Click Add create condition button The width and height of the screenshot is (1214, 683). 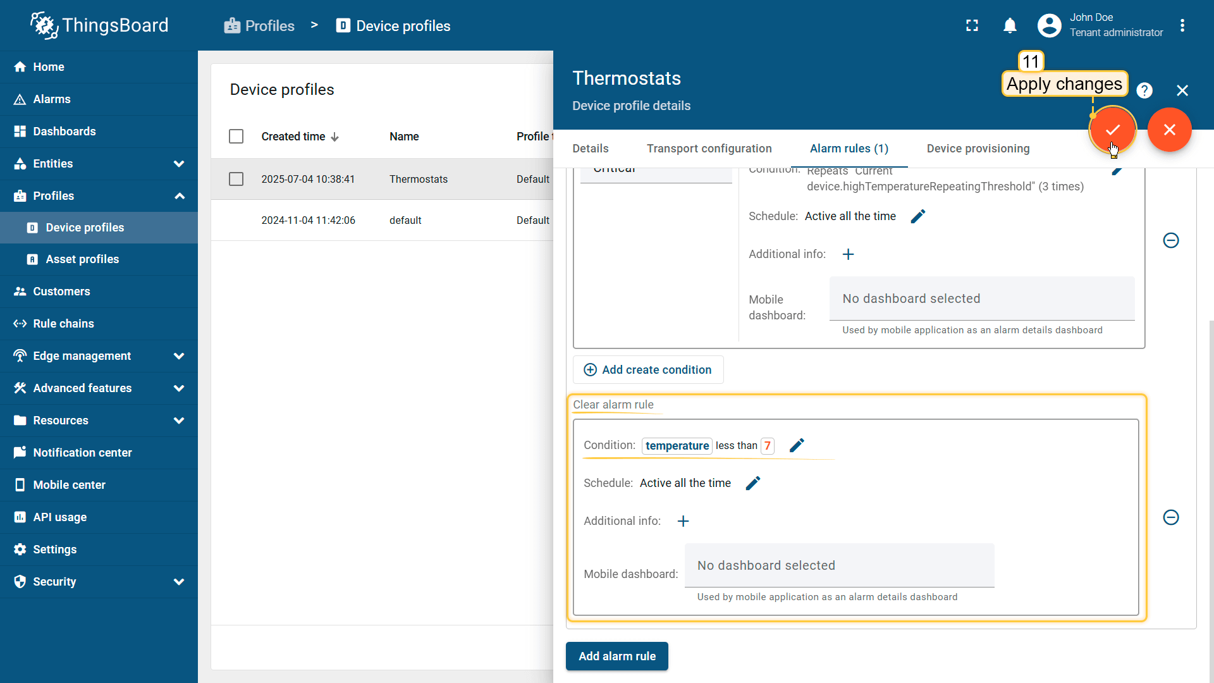click(x=648, y=370)
